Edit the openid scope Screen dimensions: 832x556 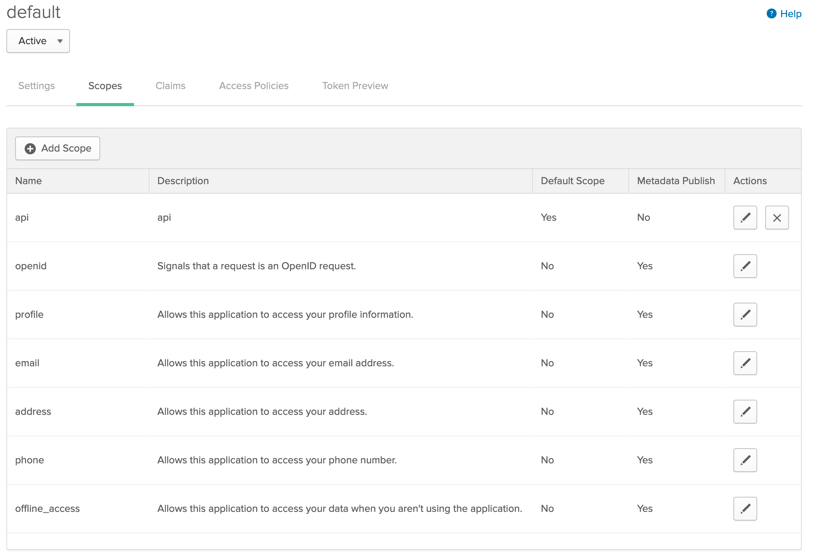pyautogui.click(x=745, y=266)
